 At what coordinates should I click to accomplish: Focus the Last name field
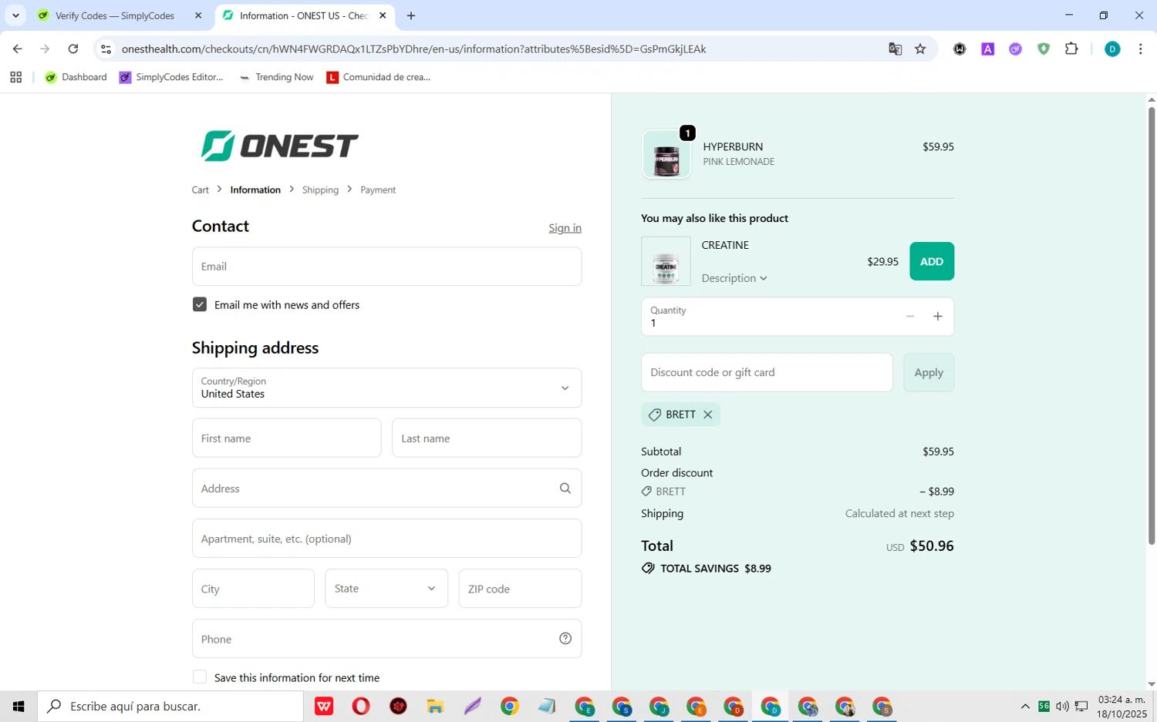coord(487,438)
